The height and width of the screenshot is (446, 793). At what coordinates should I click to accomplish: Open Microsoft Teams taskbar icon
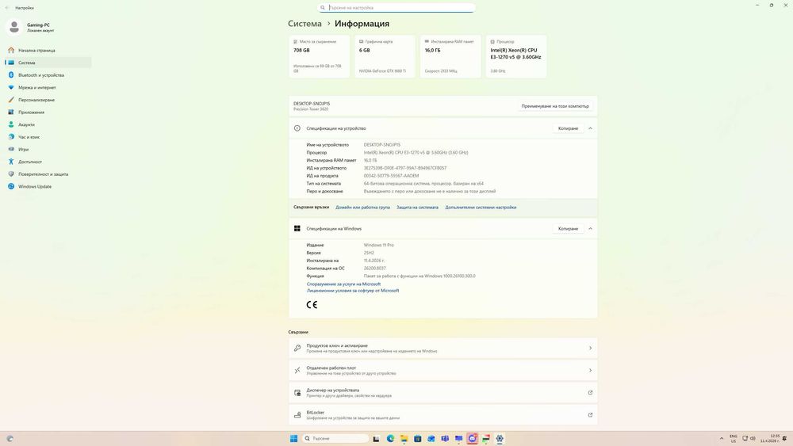[445, 438]
